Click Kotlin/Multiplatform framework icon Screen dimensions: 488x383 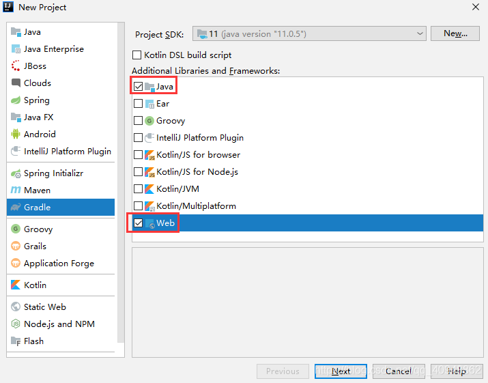tap(149, 206)
